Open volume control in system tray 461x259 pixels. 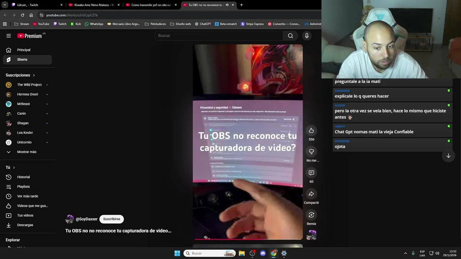pyautogui.click(x=437, y=253)
